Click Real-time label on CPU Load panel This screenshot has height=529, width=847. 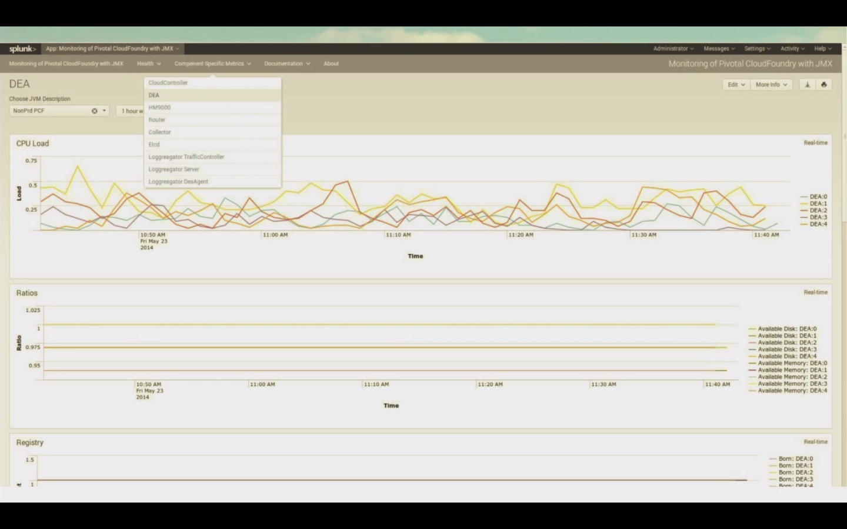pos(815,143)
